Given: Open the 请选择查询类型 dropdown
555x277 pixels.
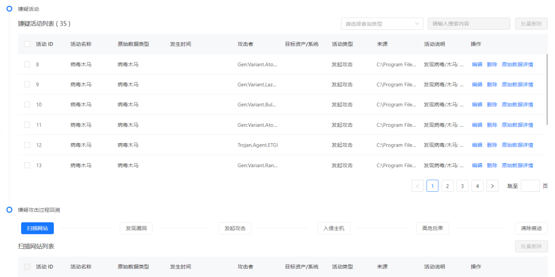Looking at the screenshot, I should tap(382, 24).
